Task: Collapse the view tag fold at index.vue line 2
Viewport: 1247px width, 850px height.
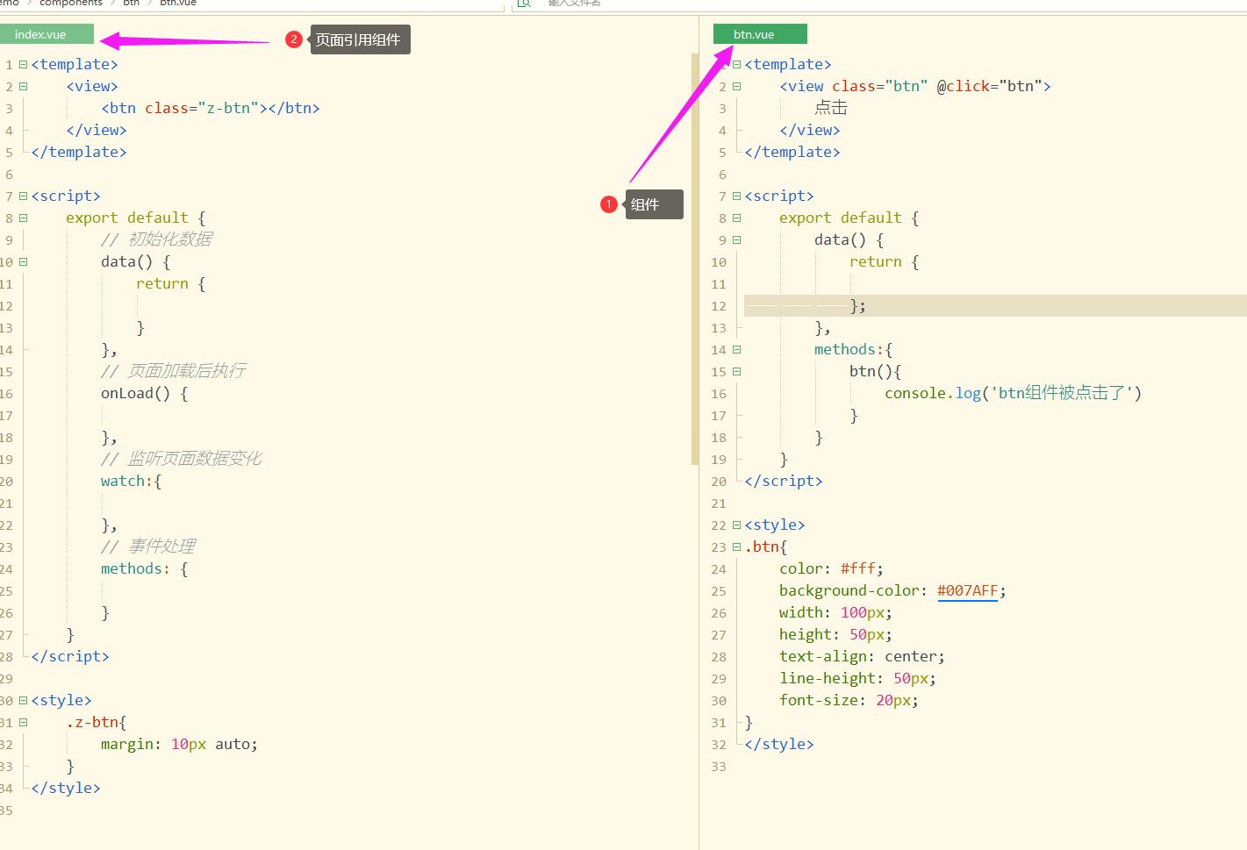Action: pos(23,86)
